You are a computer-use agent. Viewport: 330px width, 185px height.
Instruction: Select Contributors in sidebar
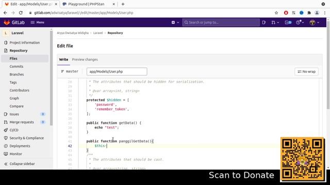tap(20, 90)
